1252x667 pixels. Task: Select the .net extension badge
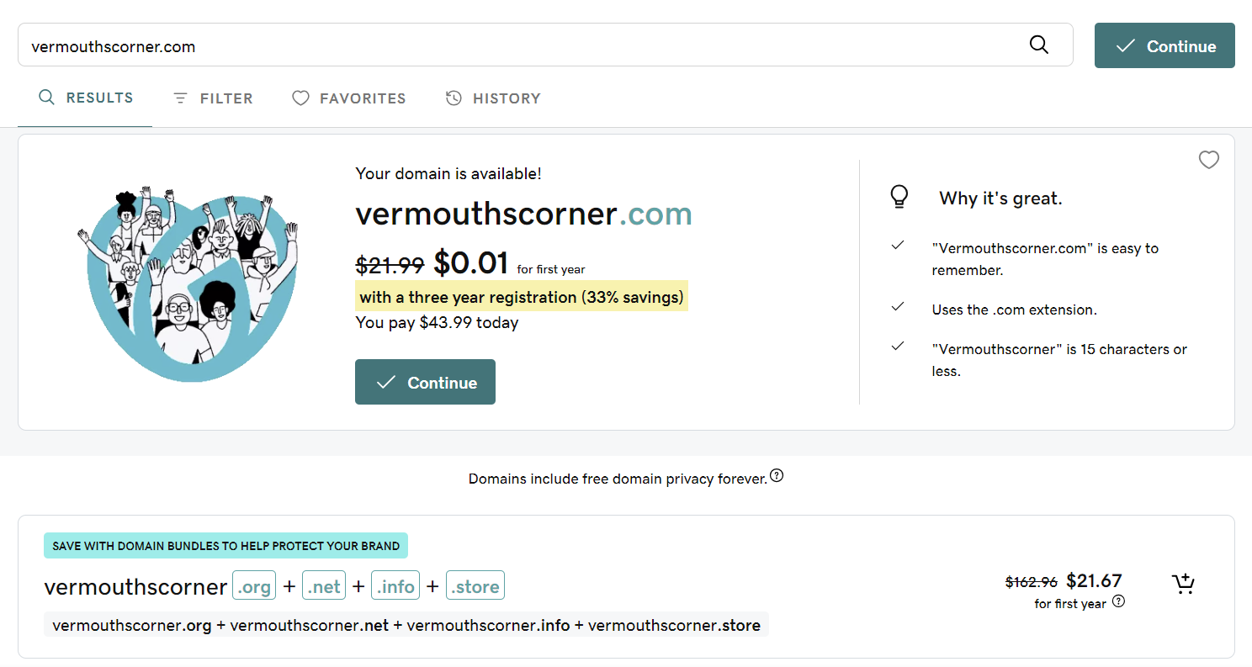coord(324,586)
